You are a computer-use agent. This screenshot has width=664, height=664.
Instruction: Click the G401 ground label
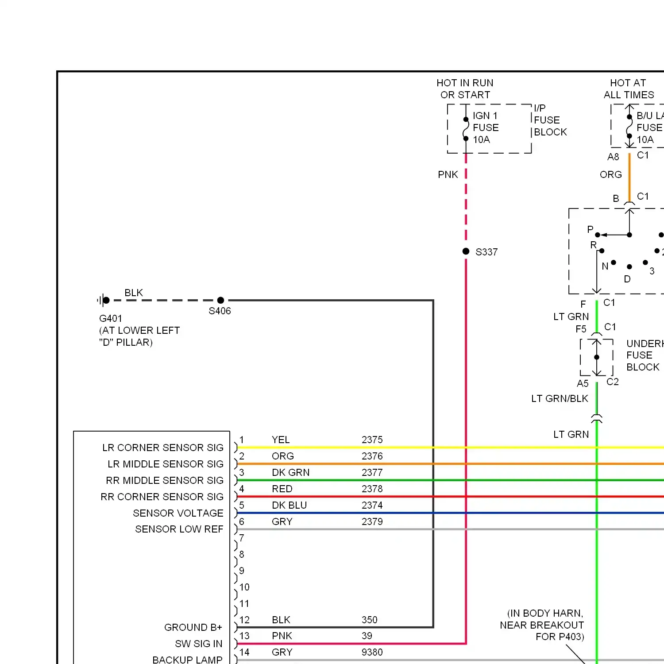tap(111, 318)
